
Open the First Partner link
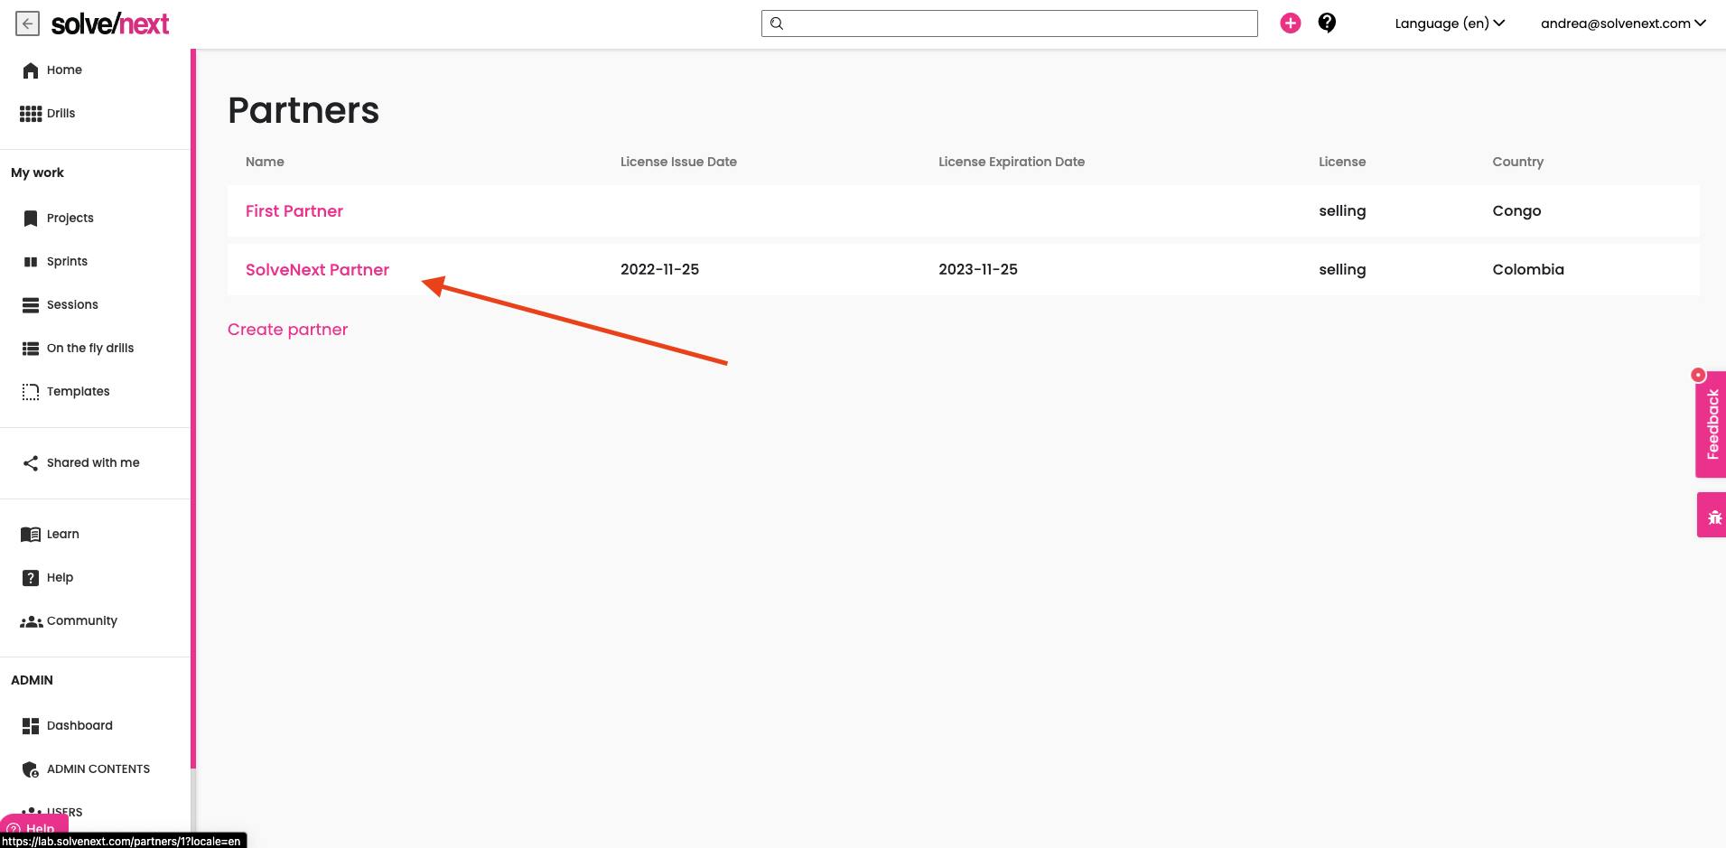tap(294, 211)
